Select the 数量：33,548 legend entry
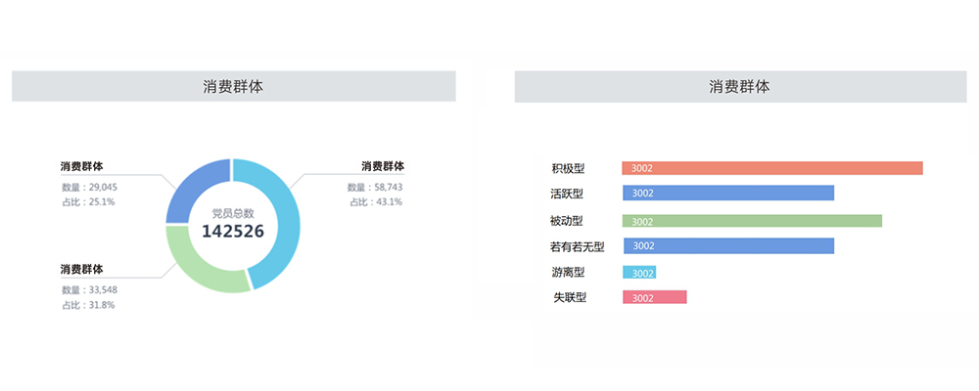Image resolution: width=979 pixels, height=391 pixels. coord(89,289)
